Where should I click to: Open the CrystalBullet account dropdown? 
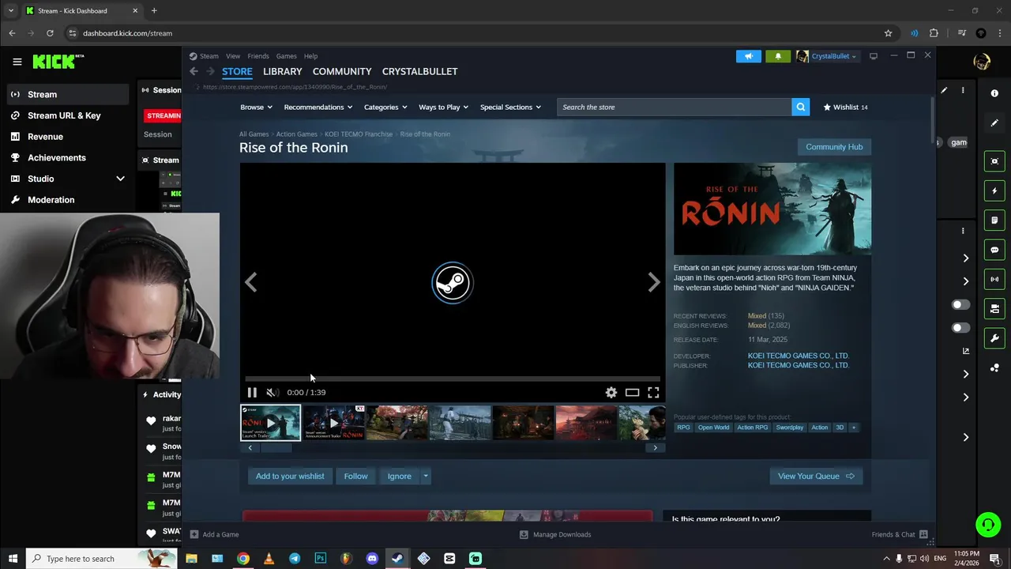tap(833, 56)
